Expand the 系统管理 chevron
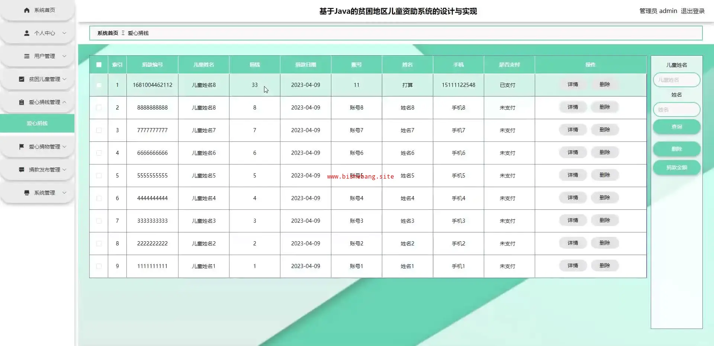 [64, 193]
